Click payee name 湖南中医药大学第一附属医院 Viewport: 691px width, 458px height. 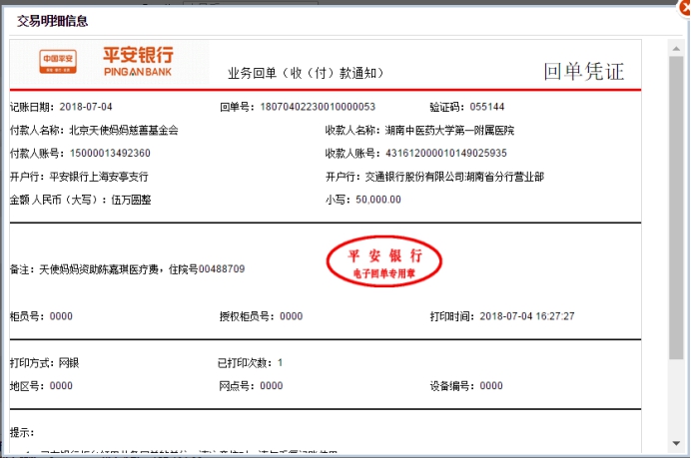449,131
